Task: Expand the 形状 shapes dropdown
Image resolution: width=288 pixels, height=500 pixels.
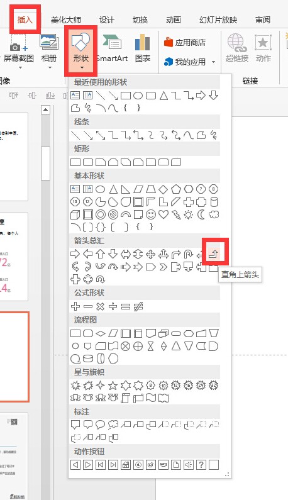Action: coord(81,51)
